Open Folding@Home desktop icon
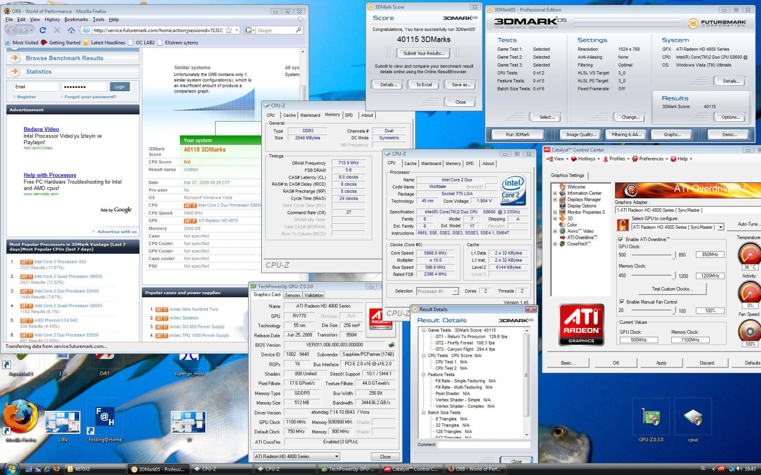Viewport: 761px width, 475px height. (105, 421)
